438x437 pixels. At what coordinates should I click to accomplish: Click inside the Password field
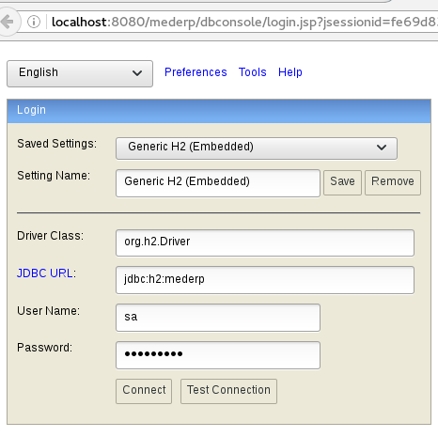point(218,355)
